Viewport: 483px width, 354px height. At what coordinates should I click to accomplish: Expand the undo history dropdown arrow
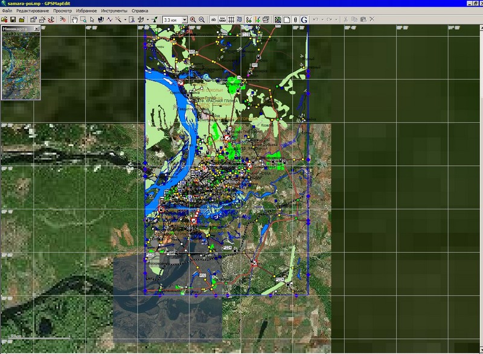322,19
